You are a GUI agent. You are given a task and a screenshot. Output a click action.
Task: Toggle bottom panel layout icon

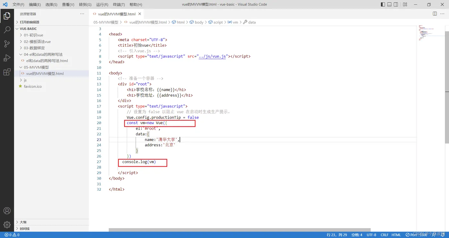click(x=389, y=4)
